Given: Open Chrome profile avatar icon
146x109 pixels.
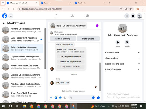Looking at the screenshot, I should click(138, 9).
